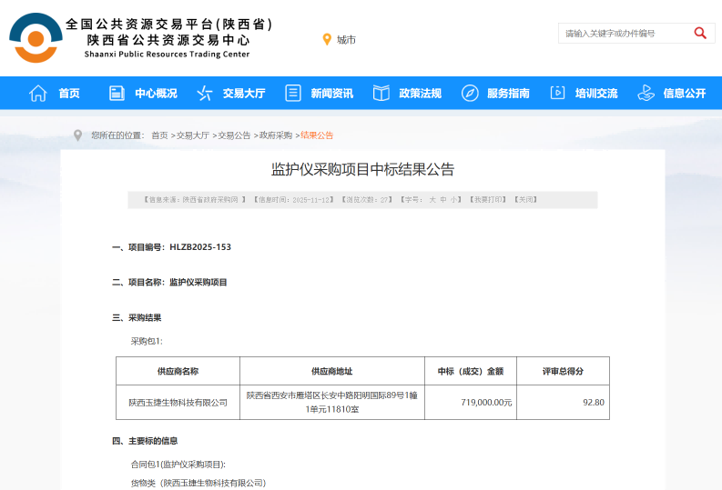Open the 服务指南 menu item
Viewport: 722px width, 490px height.
click(x=508, y=94)
